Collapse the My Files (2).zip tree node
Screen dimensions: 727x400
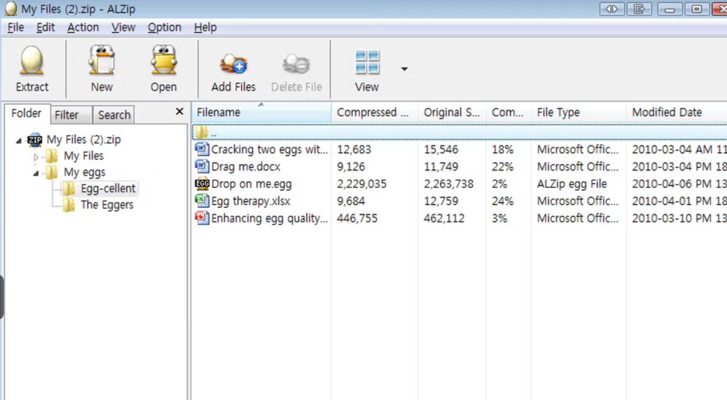point(19,141)
